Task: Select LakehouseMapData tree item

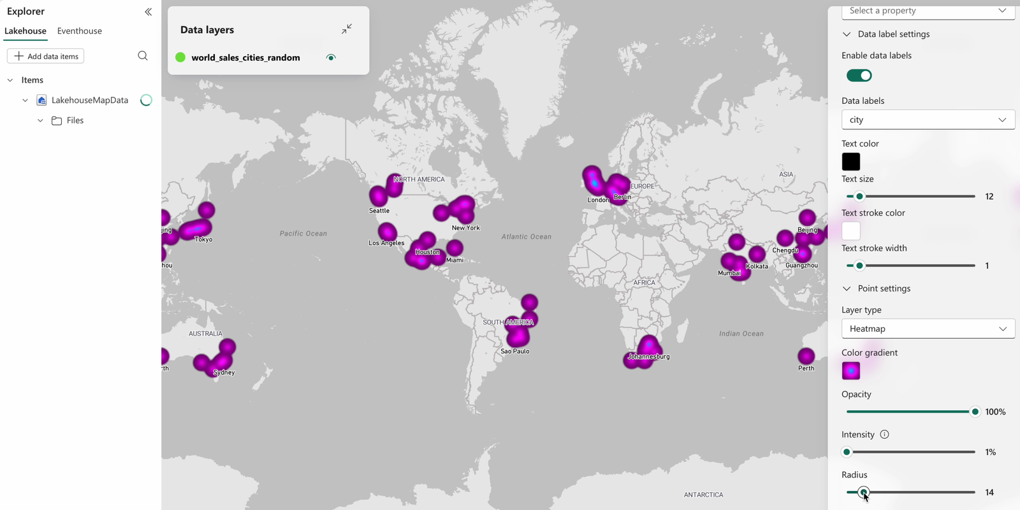Action: pos(90,100)
